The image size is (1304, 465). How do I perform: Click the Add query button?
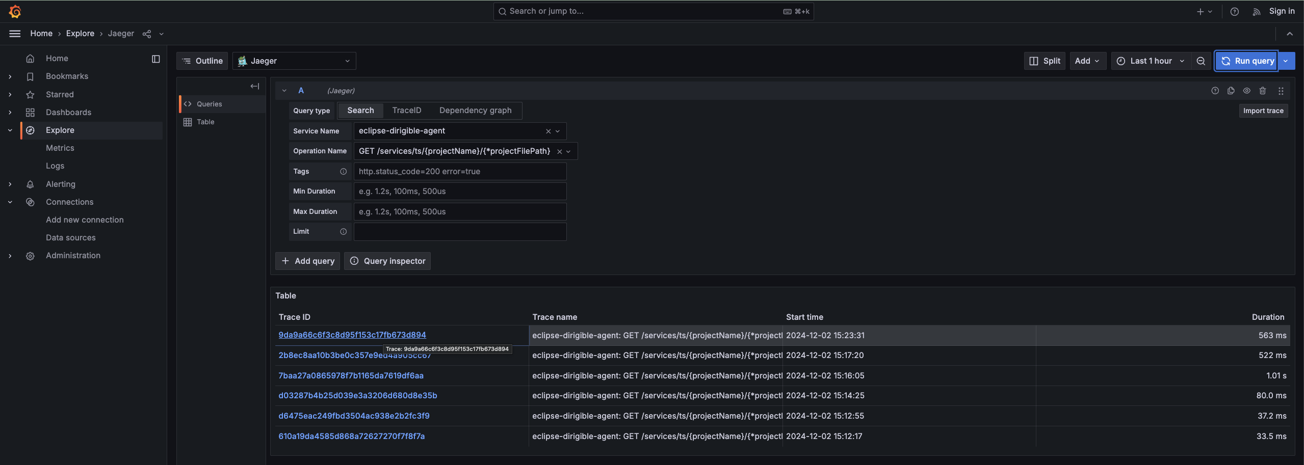click(x=308, y=261)
